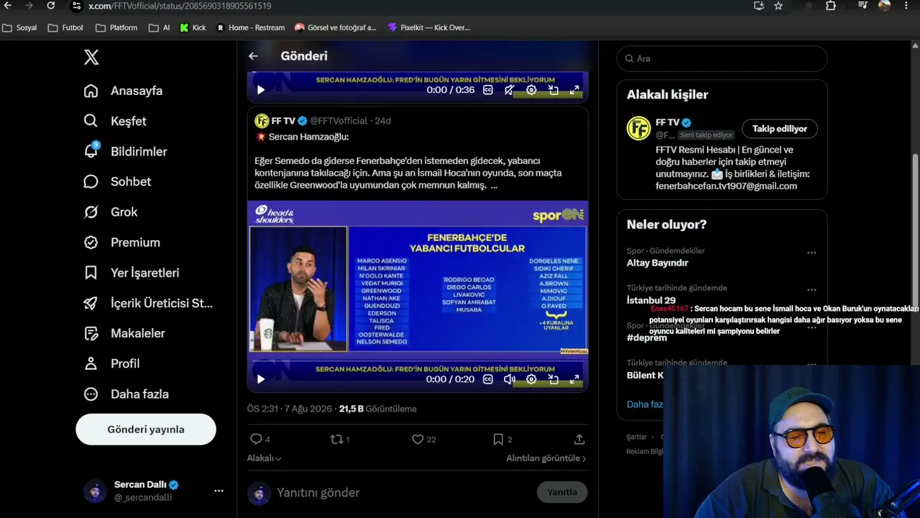This screenshot has width=920, height=518.
Task: Mute the 0:20 video
Action: pos(509,379)
